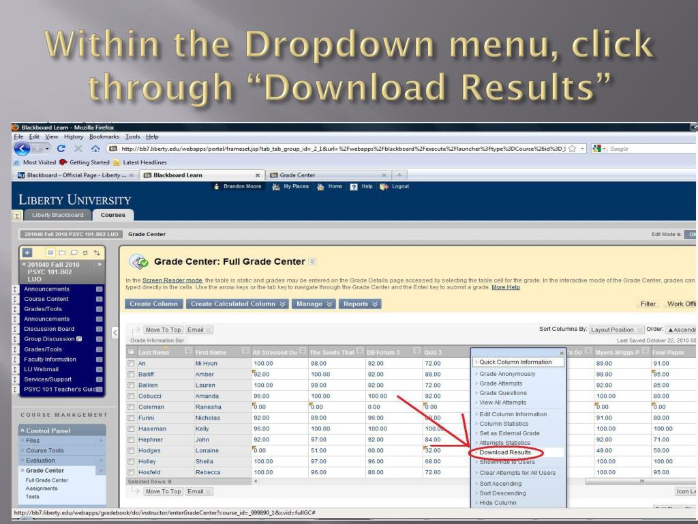The width and height of the screenshot is (698, 524).
Task: Click reorder handle beside Discussion Board
Action: point(15,329)
